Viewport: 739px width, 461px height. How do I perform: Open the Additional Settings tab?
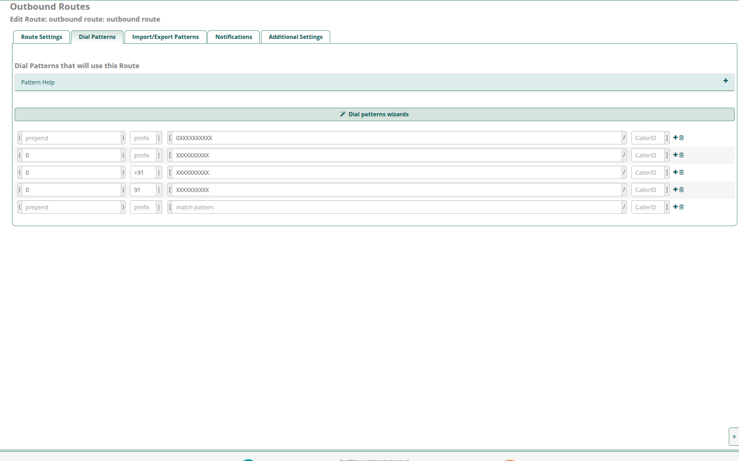click(x=296, y=37)
